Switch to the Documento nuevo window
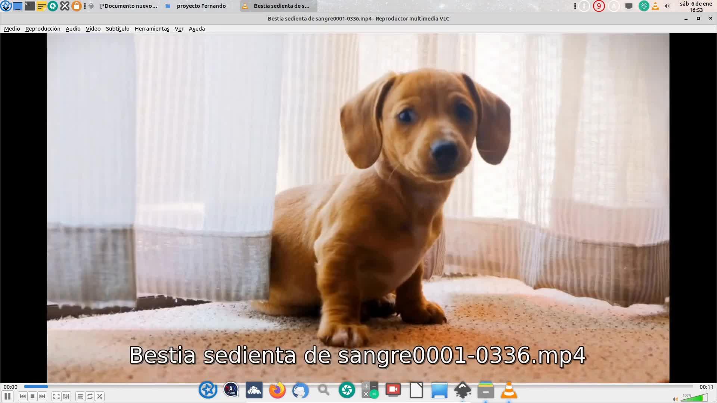The height and width of the screenshot is (403, 717). point(128,6)
